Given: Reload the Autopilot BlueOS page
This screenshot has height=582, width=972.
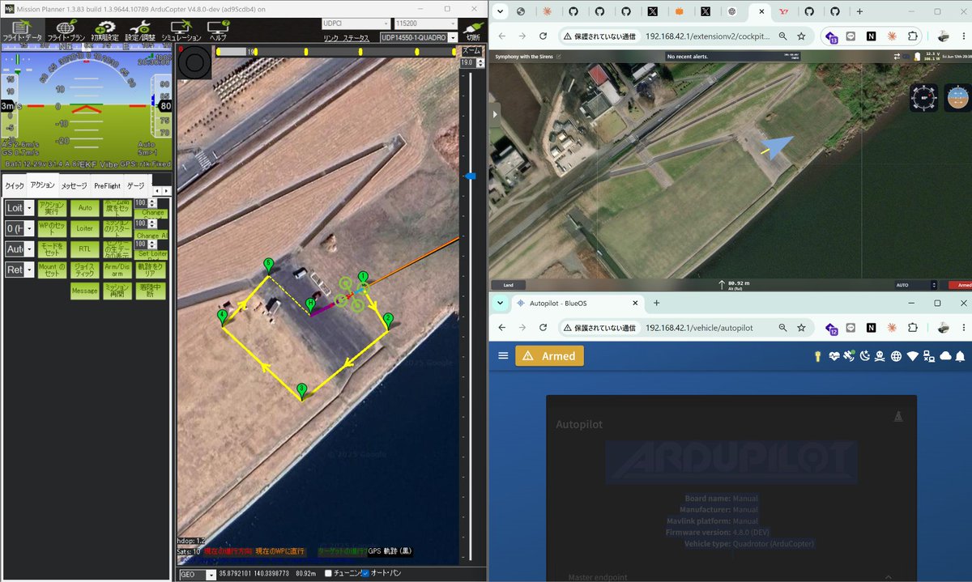Looking at the screenshot, I should click(543, 328).
